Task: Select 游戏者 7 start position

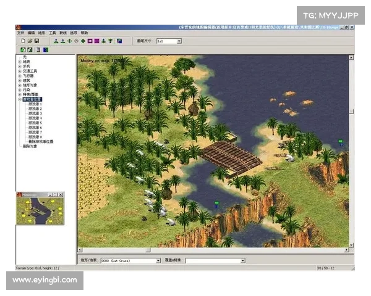Action: (x=35, y=133)
